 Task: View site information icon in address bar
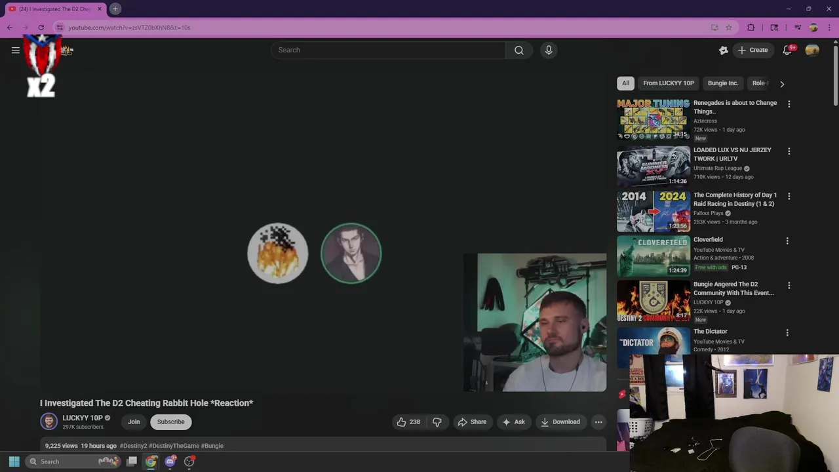60,28
